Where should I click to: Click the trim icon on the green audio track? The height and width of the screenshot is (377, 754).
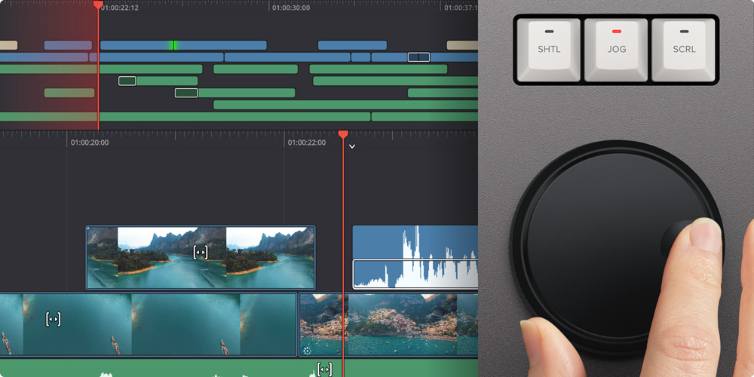click(x=324, y=369)
